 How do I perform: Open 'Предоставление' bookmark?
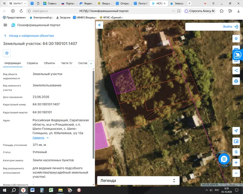coord(14,17)
